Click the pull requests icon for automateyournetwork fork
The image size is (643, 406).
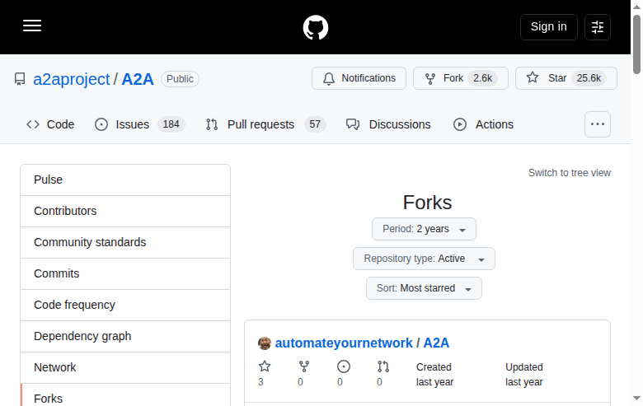click(383, 366)
